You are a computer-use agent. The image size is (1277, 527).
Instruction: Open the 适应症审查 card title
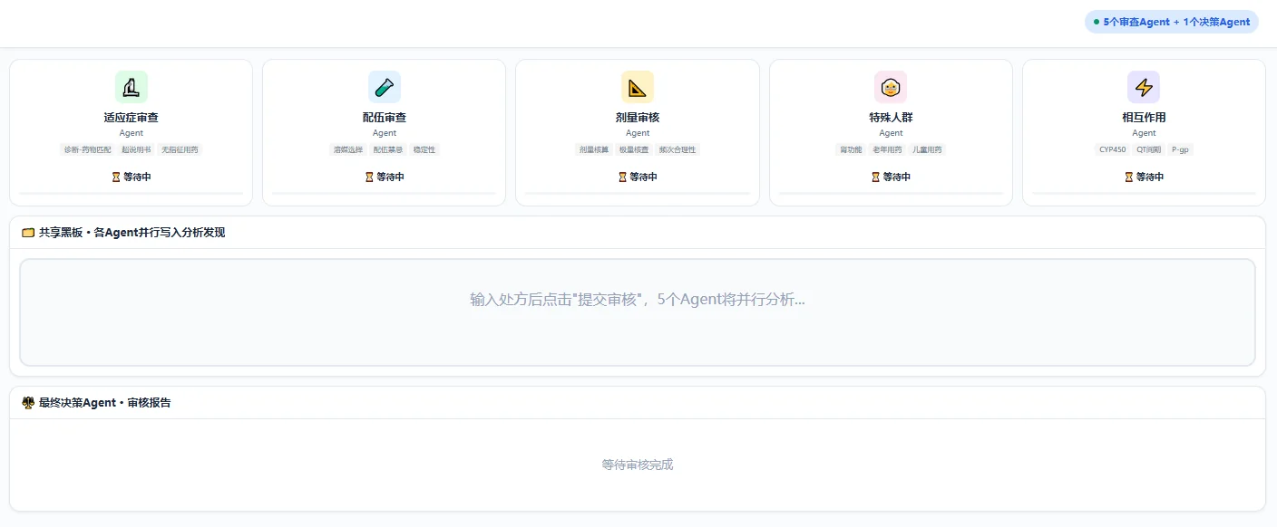(132, 118)
